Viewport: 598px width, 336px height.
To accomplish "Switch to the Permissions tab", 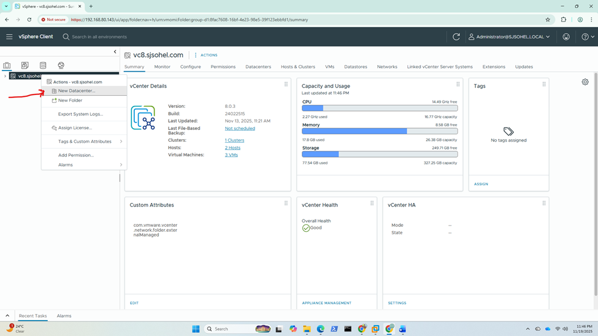I will pyautogui.click(x=223, y=67).
